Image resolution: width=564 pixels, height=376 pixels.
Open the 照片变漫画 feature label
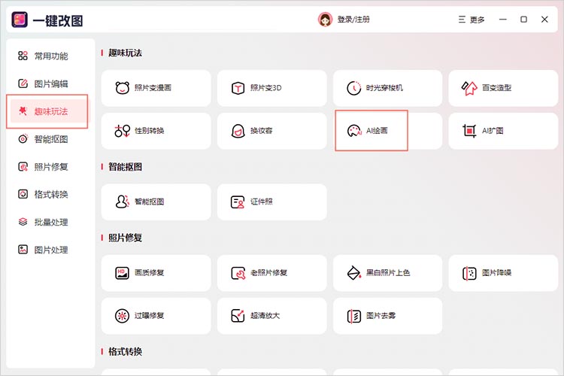coord(153,88)
